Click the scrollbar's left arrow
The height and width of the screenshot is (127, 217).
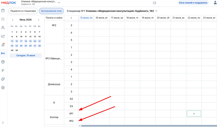[80, 126]
